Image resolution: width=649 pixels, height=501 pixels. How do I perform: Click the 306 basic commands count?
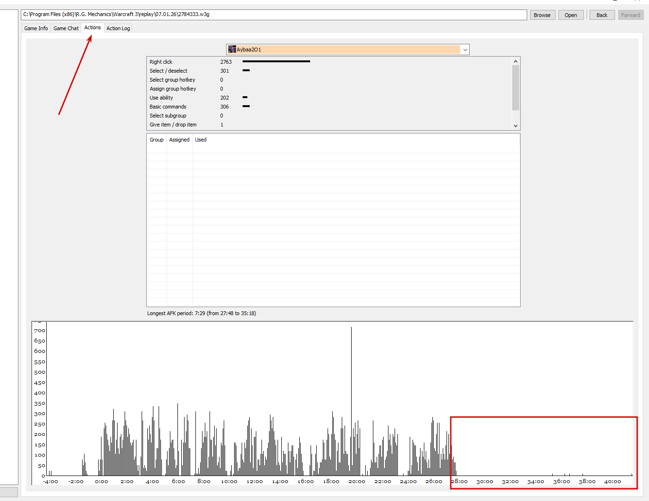(225, 107)
